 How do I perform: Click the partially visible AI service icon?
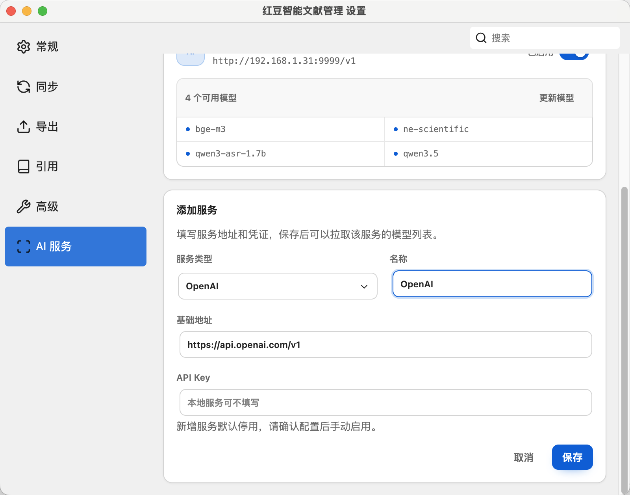(191, 59)
